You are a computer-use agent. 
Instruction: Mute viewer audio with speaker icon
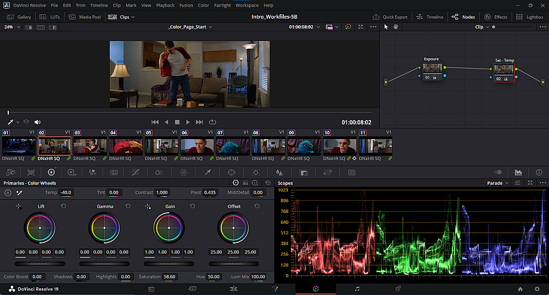click(x=37, y=122)
